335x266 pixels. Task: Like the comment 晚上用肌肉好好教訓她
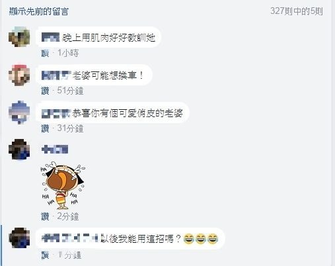coord(45,53)
